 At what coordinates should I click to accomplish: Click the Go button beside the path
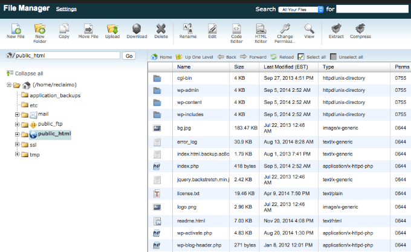[129, 56]
